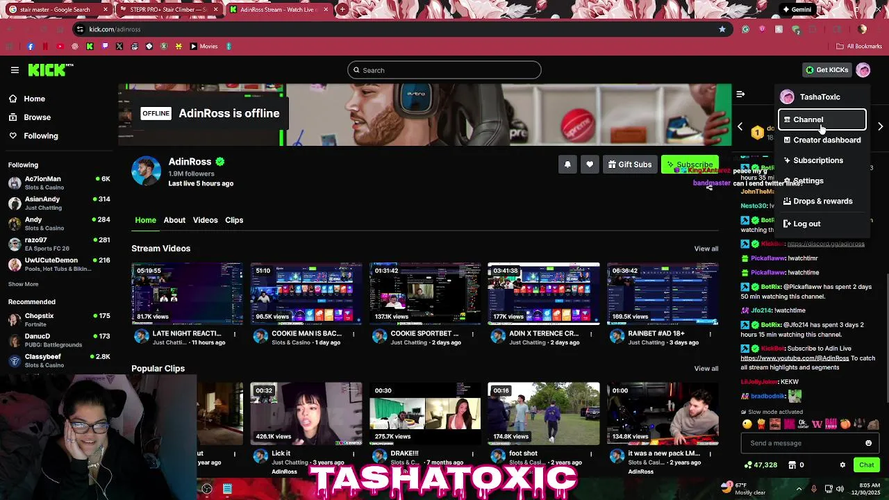This screenshot has height=500, width=889.
Task: Click the heart follow icon button
Action: coord(590,165)
